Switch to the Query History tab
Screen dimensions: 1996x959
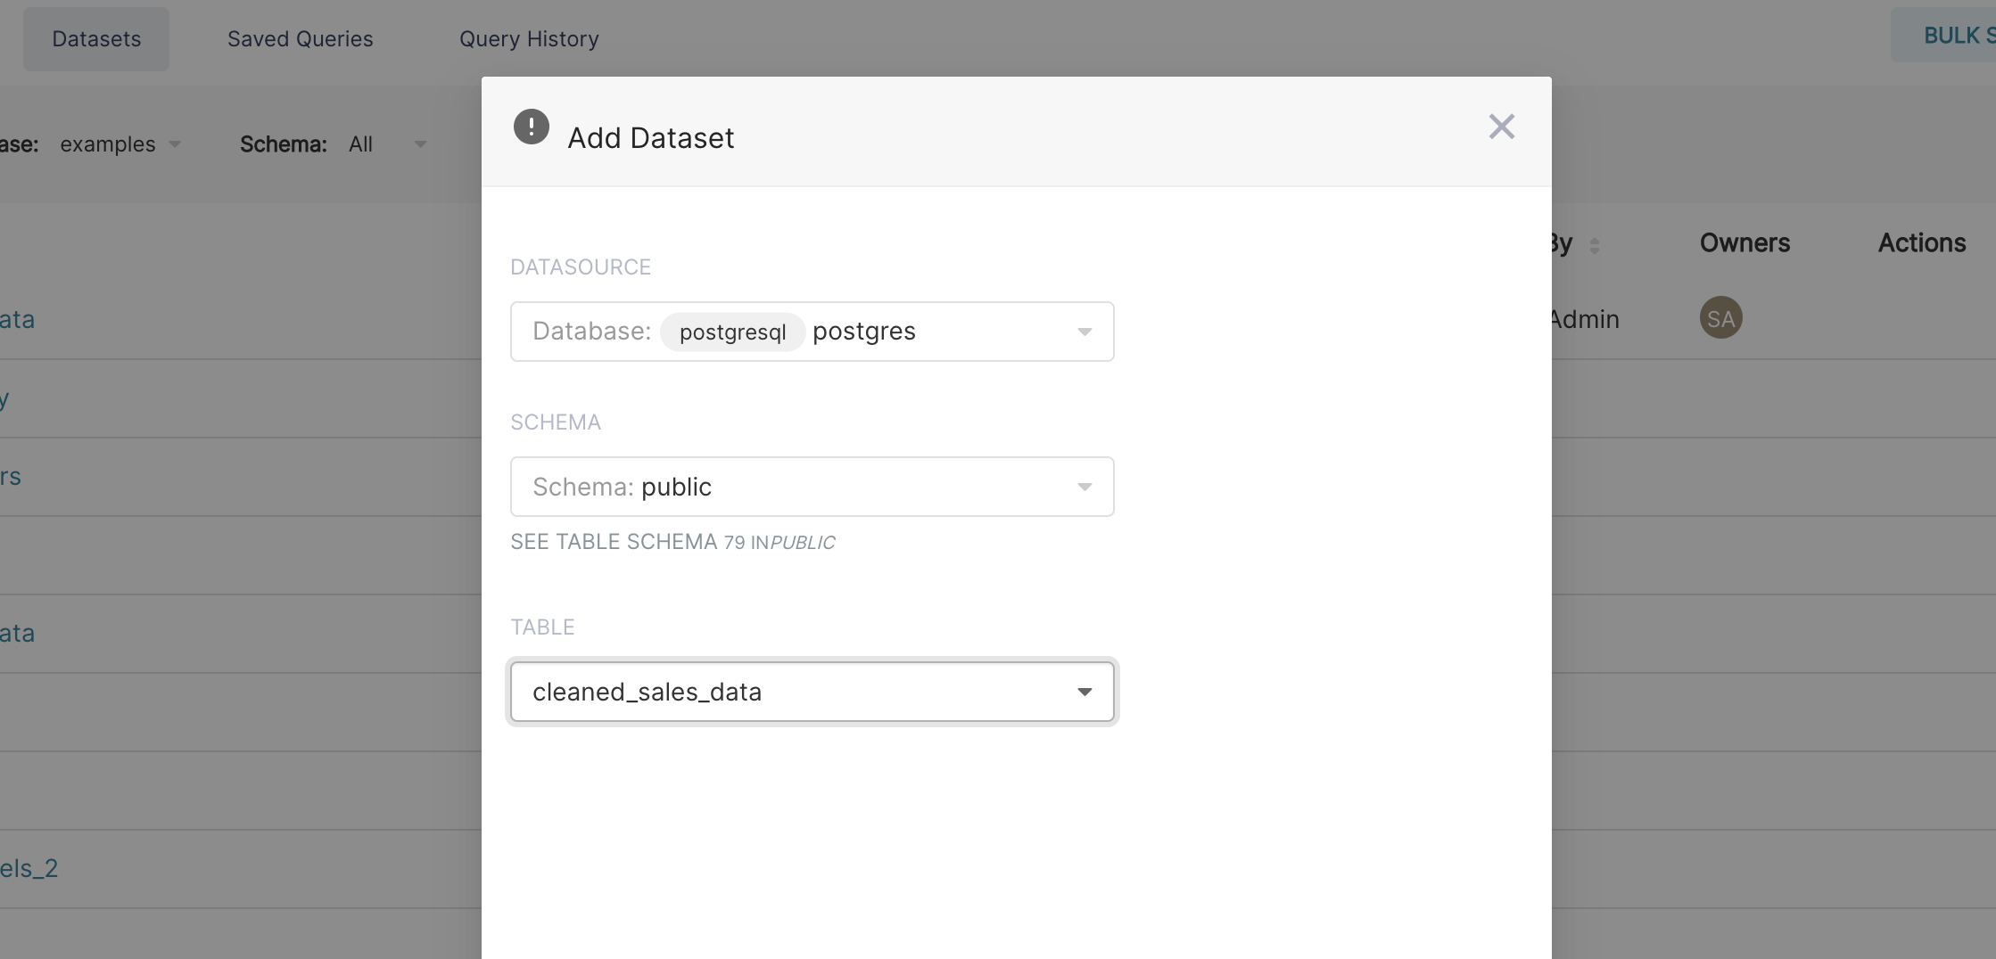[x=529, y=38]
